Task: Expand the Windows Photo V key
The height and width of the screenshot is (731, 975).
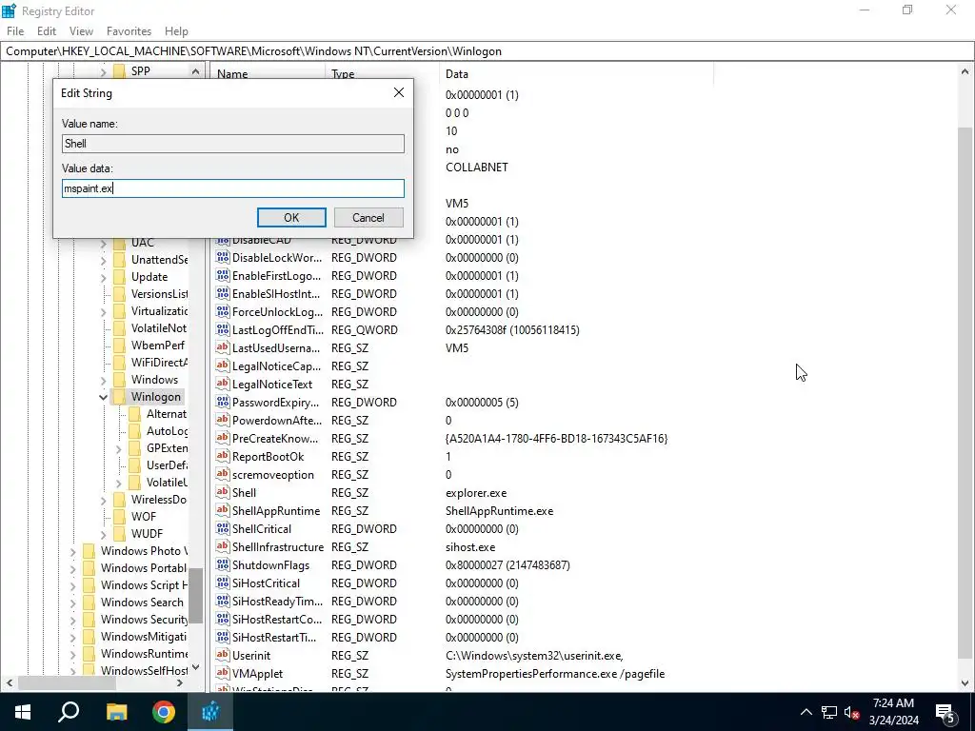Action: click(x=72, y=551)
